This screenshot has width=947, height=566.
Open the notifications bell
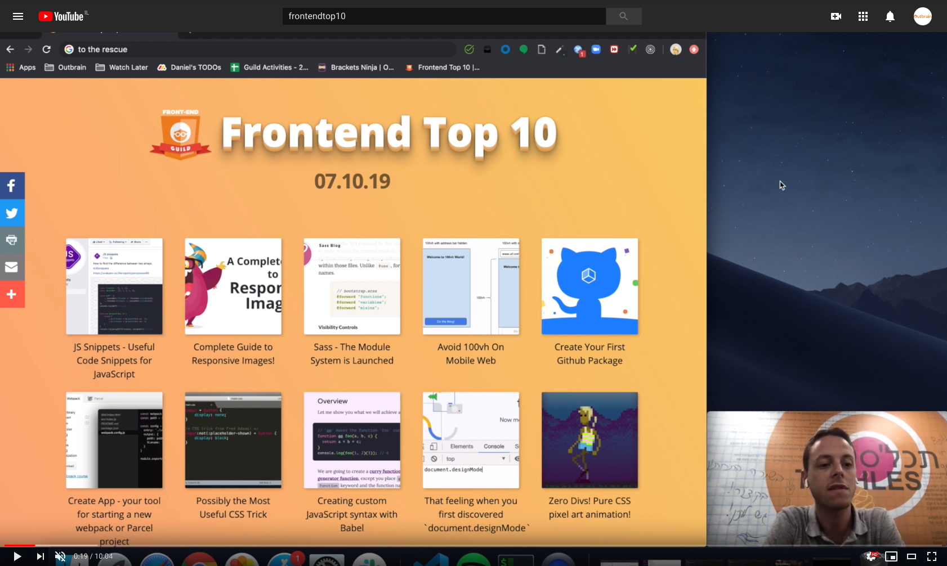pyautogui.click(x=890, y=16)
